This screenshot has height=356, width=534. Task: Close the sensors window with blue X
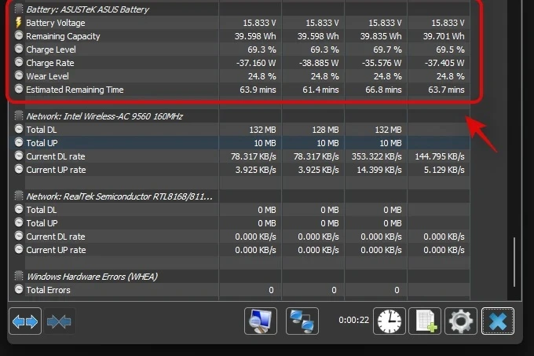click(x=498, y=321)
